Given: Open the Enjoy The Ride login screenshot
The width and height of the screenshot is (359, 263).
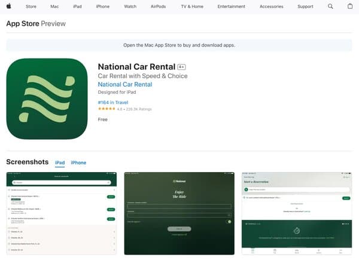Looking at the screenshot, I should pos(180,213).
